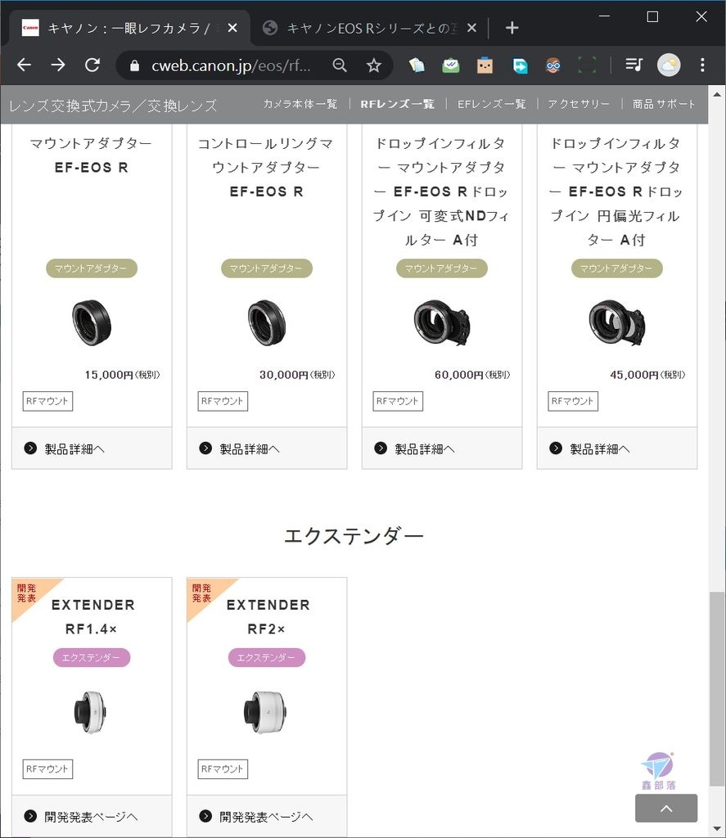The width and height of the screenshot is (726, 838).
Task: Open Chrome's three-dot menu
Action: point(702,65)
